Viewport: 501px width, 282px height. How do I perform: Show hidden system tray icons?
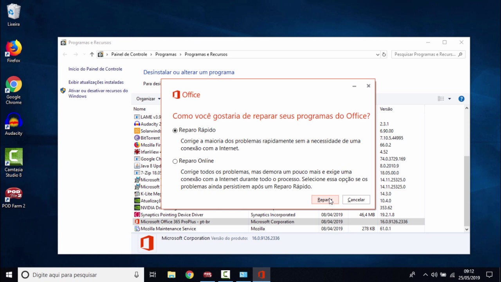pyautogui.click(x=425, y=275)
